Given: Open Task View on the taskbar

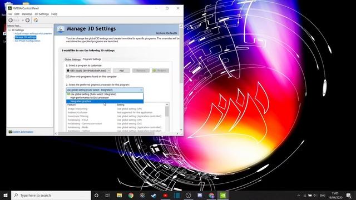Looking at the screenshot, I should 107,195.
